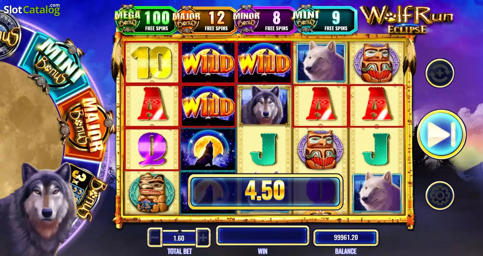Viewport: 483px width, 256px height.
Task: Click the purple Q symbol on first reel
Action: click(152, 149)
